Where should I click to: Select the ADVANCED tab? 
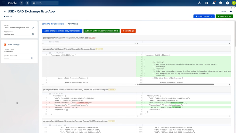pos(73,24)
